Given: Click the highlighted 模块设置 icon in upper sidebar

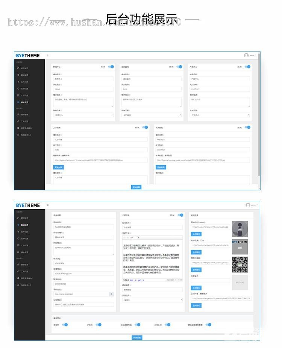Looking at the screenshot, I should (18, 102).
